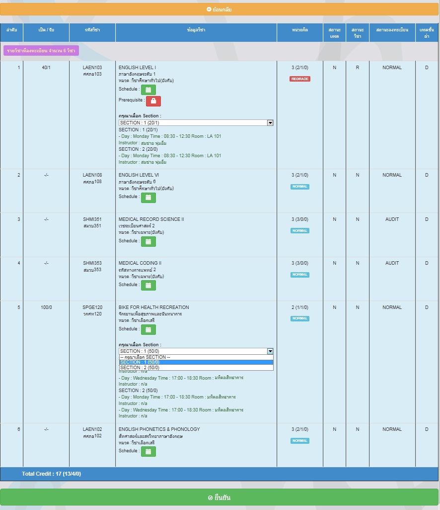The width and height of the screenshot is (440, 510).
Task: Click the ENGLISH LEVEL VI course title
Action: (x=139, y=175)
